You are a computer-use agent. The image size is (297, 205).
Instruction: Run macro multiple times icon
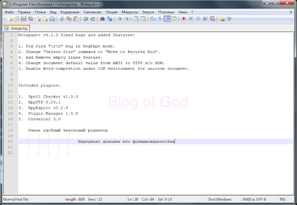click(x=205, y=19)
